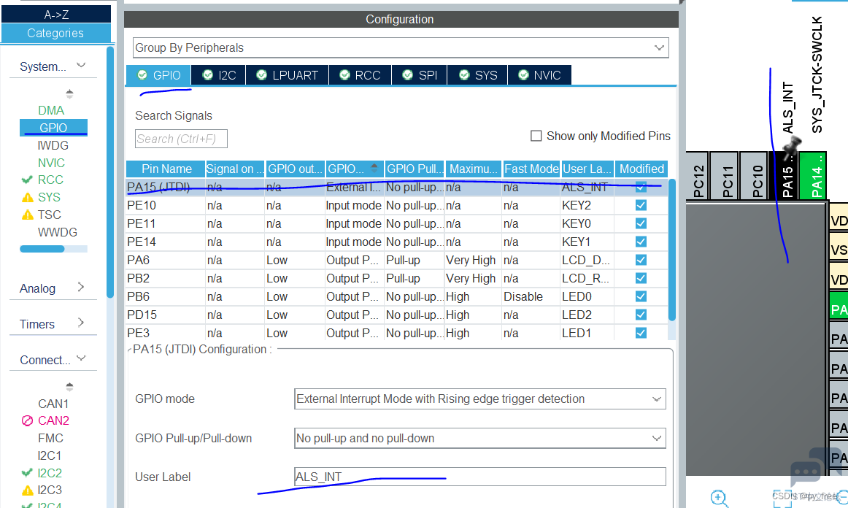Expand the Analog category
This screenshot has width=848, height=508.
tap(53, 288)
